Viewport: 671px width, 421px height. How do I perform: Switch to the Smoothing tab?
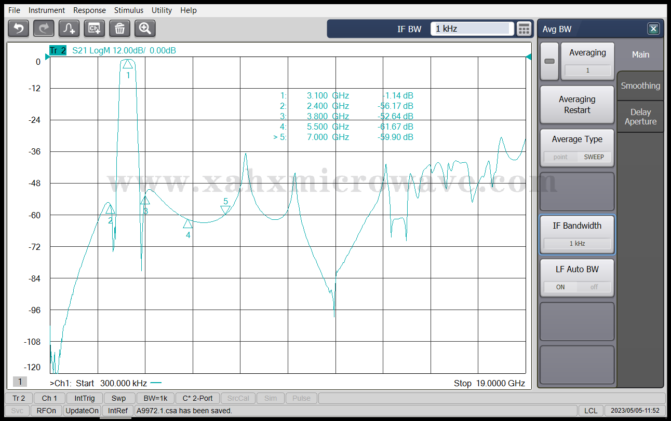coord(640,86)
